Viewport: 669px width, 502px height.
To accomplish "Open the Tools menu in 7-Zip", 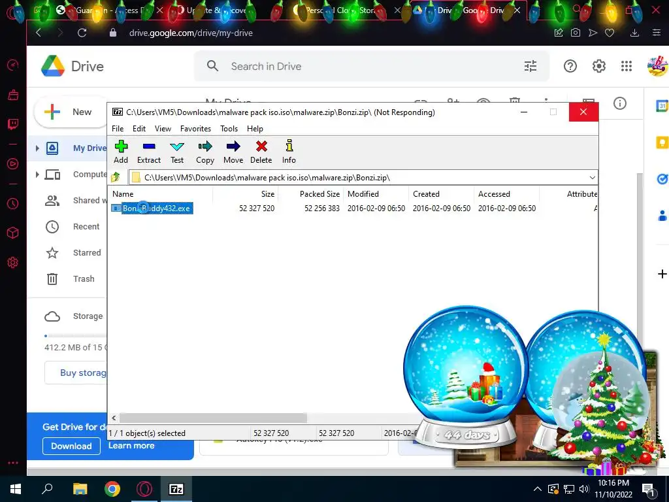I will [x=229, y=129].
